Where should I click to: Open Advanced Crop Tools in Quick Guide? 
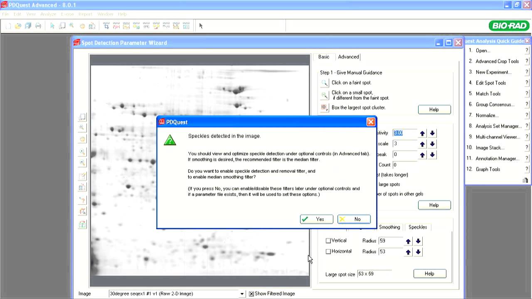[x=497, y=61]
